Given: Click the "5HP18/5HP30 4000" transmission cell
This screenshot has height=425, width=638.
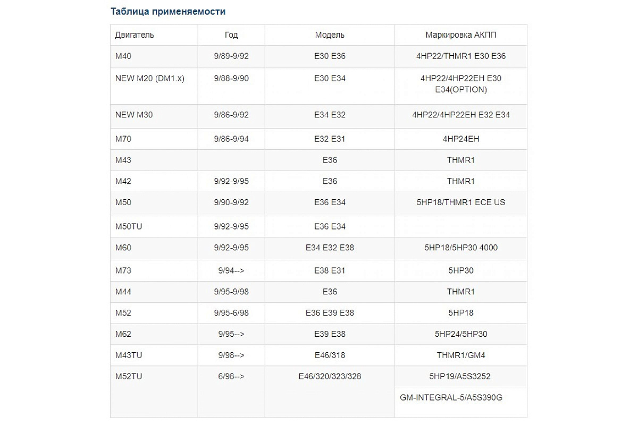Looking at the screenshot, I should [x=461, y=248].
